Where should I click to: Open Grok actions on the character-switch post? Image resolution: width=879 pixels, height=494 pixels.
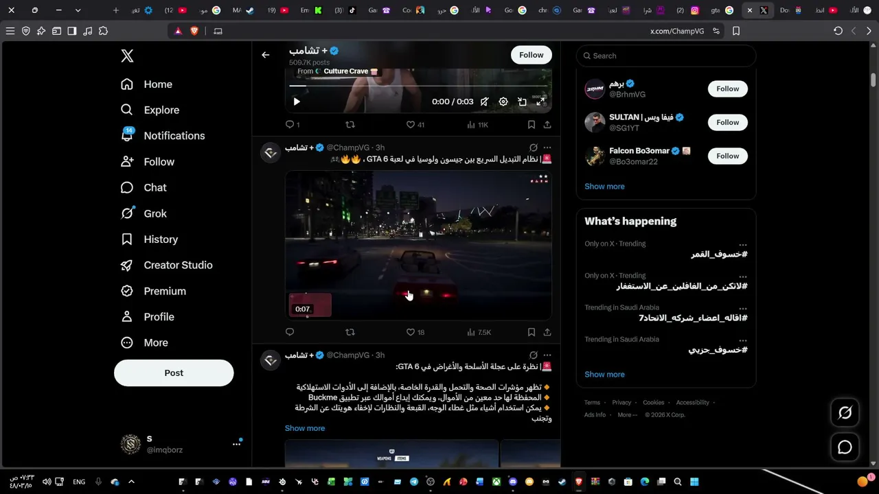coord(534,148)
